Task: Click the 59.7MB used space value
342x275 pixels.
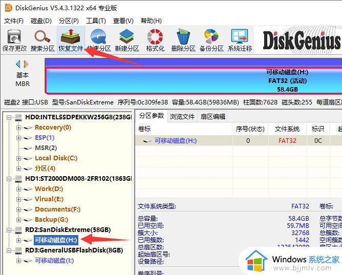Action: [x=298, y=226]
